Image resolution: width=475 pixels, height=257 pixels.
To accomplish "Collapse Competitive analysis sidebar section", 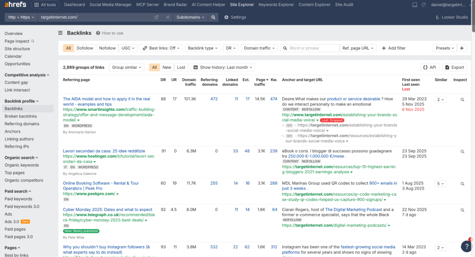I will click(x=27, y=75).
